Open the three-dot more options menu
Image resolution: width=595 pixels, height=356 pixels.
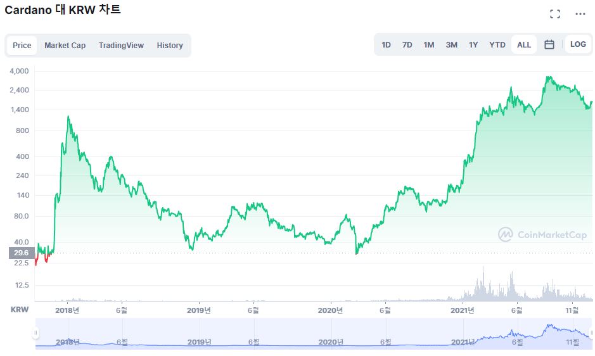pyautogui.click(x=580, y=14)
